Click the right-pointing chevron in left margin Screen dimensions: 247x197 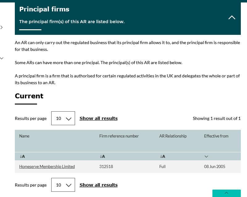(x=2, y=27)
